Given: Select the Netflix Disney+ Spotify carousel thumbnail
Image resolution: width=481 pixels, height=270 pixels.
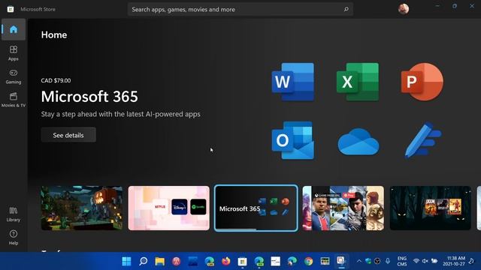Looking at the screenshot, I should (169, 208).
